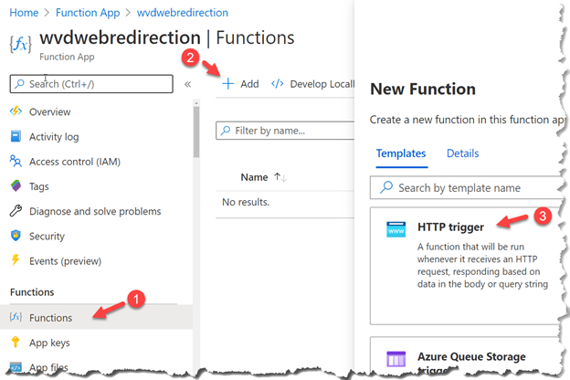Click the Overview lightning icon

click(16, 111)
